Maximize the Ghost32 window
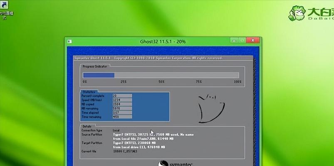334x166 pixels. coord(242,40)
